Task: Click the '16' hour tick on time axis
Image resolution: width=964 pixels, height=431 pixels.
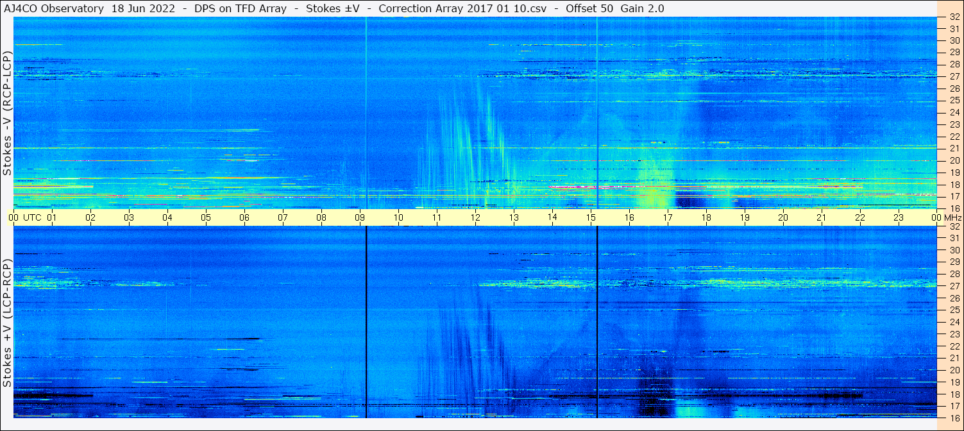Action: click(x=629, y=217)
